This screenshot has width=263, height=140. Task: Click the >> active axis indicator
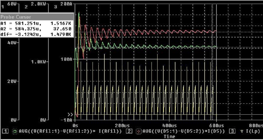70,115
